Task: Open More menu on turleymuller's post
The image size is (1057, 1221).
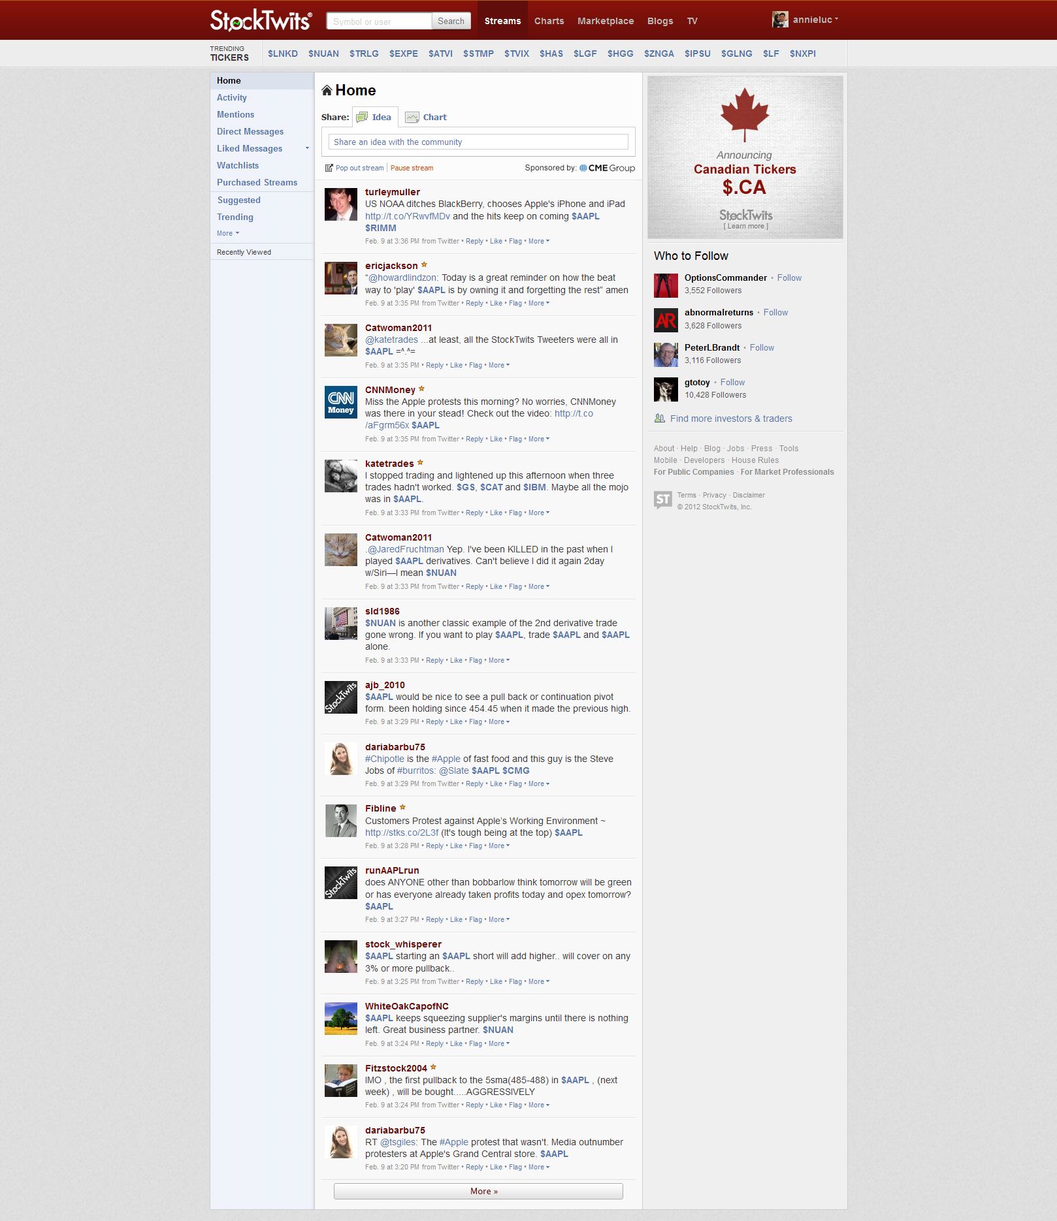Action: 538,242
